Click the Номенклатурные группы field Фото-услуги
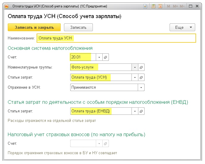The height and width of the screenshot is (164, 205). coord(101,67)
